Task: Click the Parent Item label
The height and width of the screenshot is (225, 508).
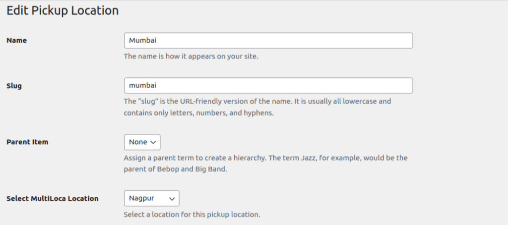Action: [x=27, y=142]
